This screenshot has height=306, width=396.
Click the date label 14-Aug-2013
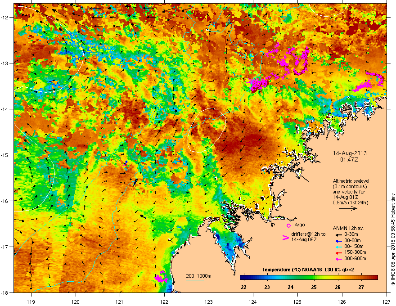(350, 153)
